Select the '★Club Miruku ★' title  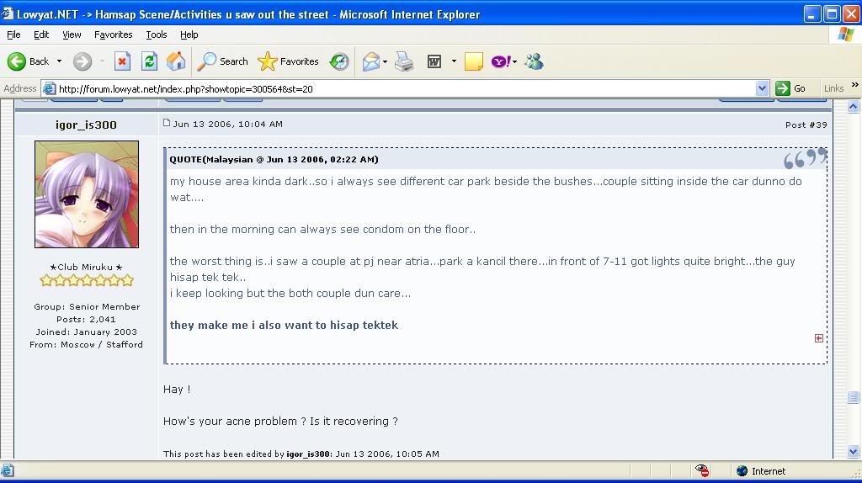(87, 267)
